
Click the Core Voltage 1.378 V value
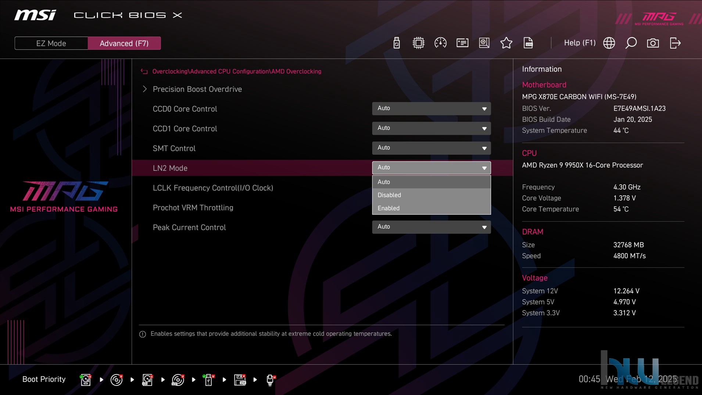[624, 198]
